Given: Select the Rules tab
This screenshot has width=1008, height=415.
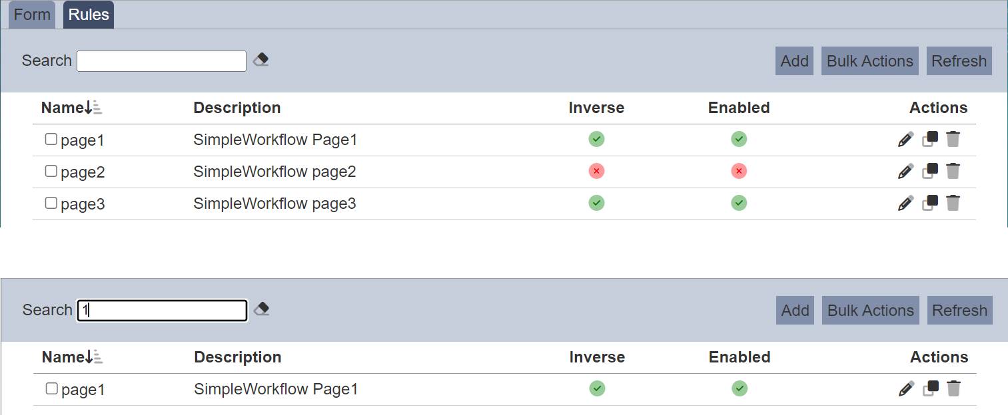Looking at the screenshot, I should 89,15.
